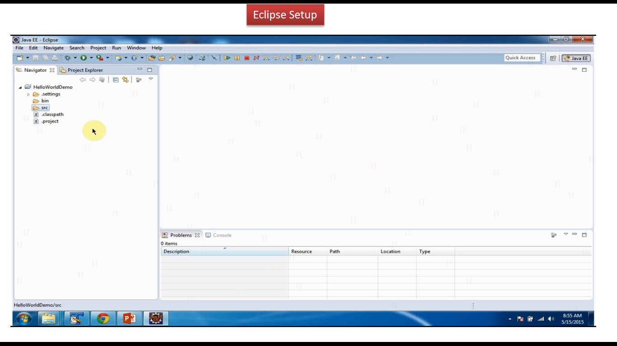Open the Run menu
The width and height of the screenshot is (617, 346).
pos(117,48)
